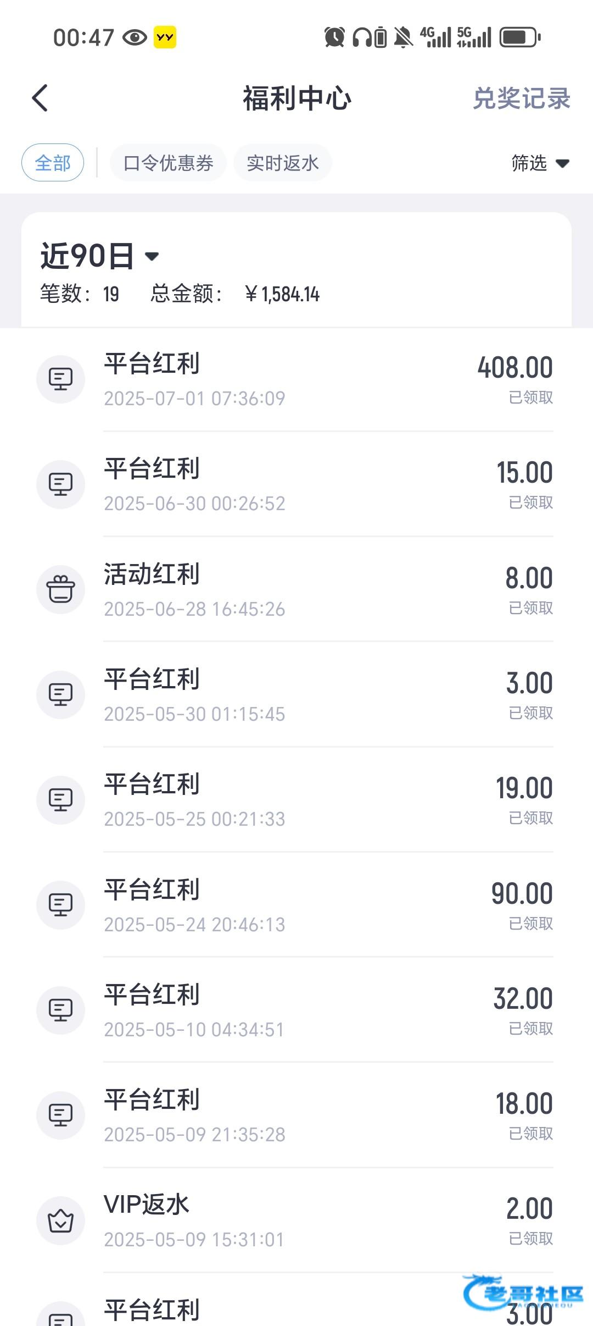Tap the yellow YY status bar icon

[165, 37]
